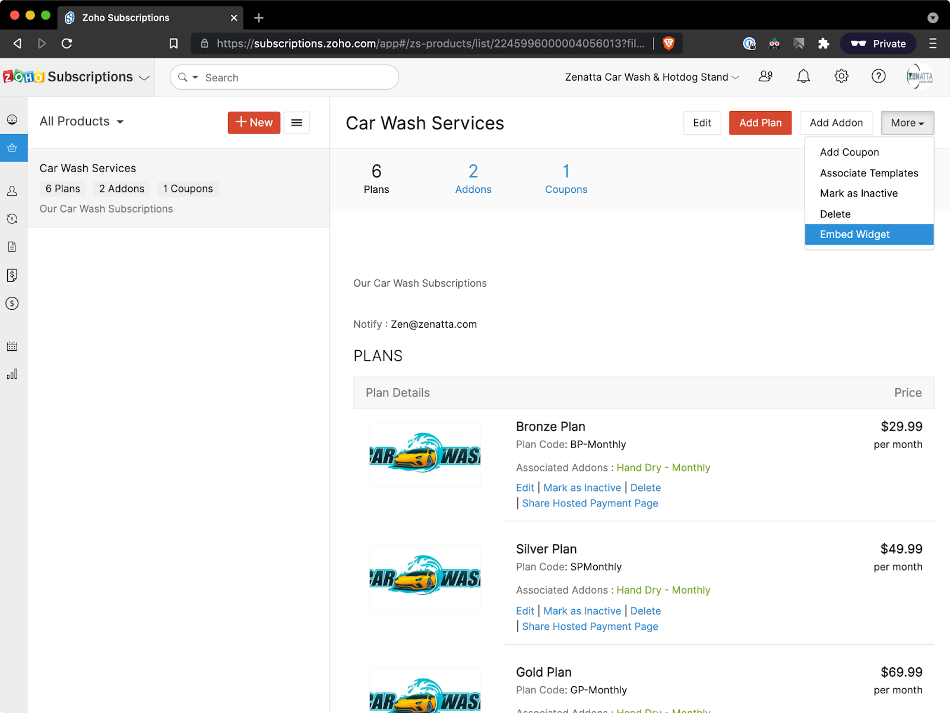Select Add Coupon from More menu
The image size is (950, 713).
(x=869, y=152)
